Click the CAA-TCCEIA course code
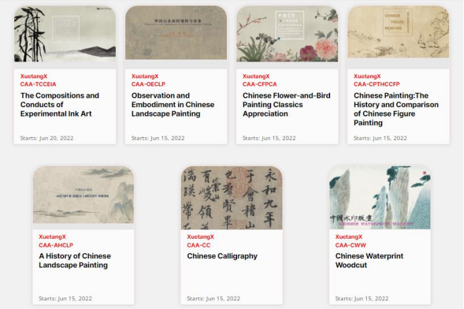Image resolution: width=464 pixels, height=309 pixels. 38,84
